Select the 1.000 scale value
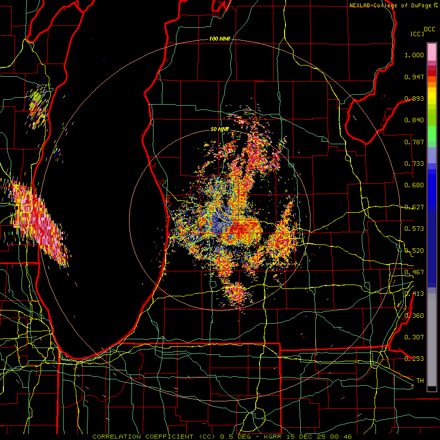The height and width of the screenshot is (440, 440). (x=414, y=55)
